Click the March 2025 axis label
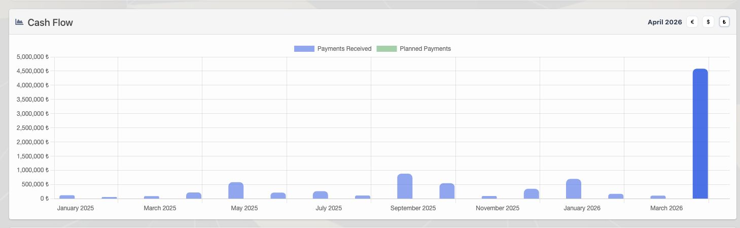This screenshot has width=740, height=228. (160, 208)
